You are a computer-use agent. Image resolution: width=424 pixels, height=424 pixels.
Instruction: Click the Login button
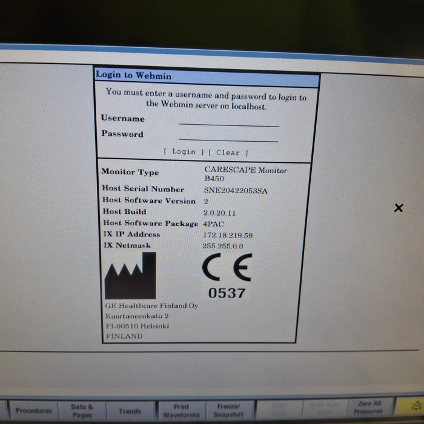(x=184, y=151)
